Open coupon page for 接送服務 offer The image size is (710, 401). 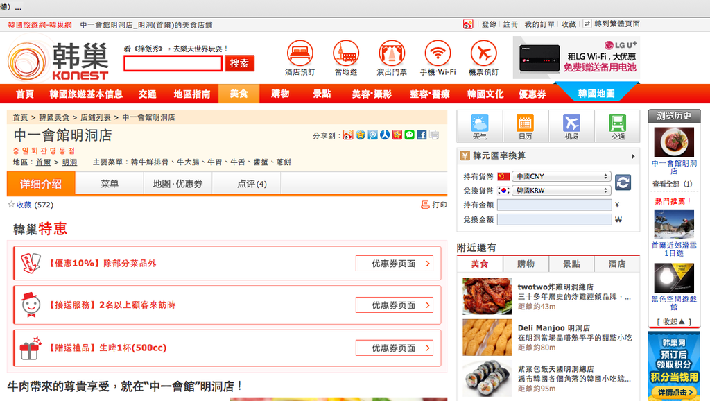(x=394, y=305)
